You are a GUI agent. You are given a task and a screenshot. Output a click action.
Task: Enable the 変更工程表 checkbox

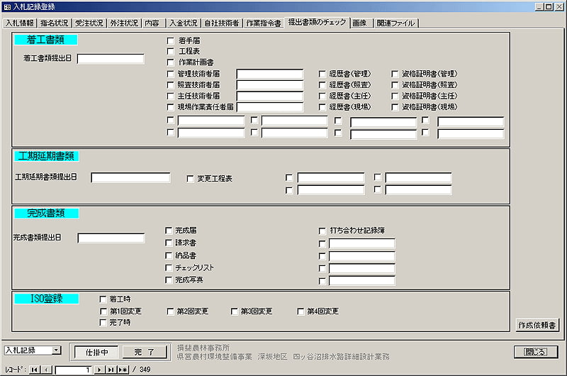coord(190,179)
